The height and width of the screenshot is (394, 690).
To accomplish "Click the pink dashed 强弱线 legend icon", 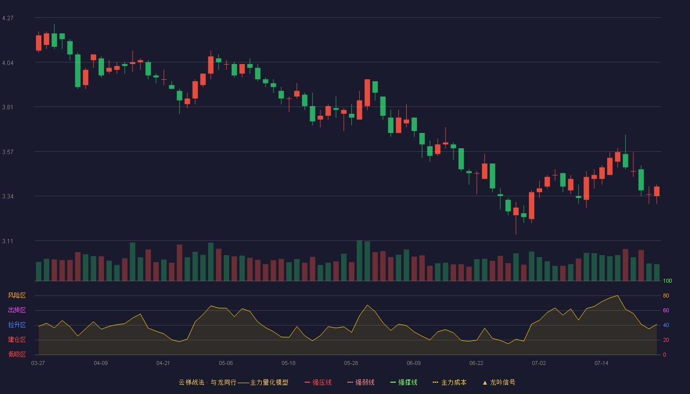I will click(350, 382).
